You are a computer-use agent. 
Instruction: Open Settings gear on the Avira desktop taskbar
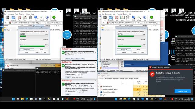tap(138, 99)
